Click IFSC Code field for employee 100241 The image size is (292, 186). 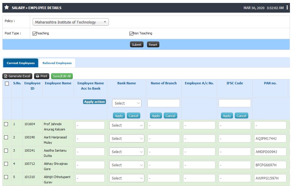(235, 152)
